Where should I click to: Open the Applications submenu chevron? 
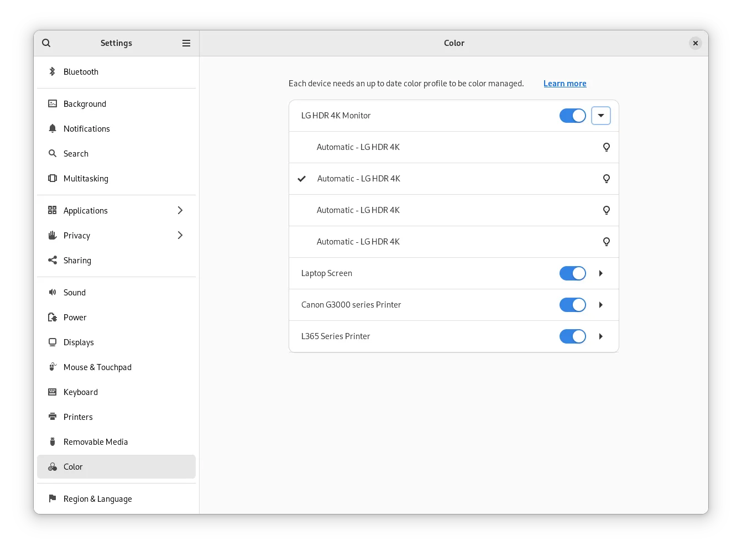(180, 210)
